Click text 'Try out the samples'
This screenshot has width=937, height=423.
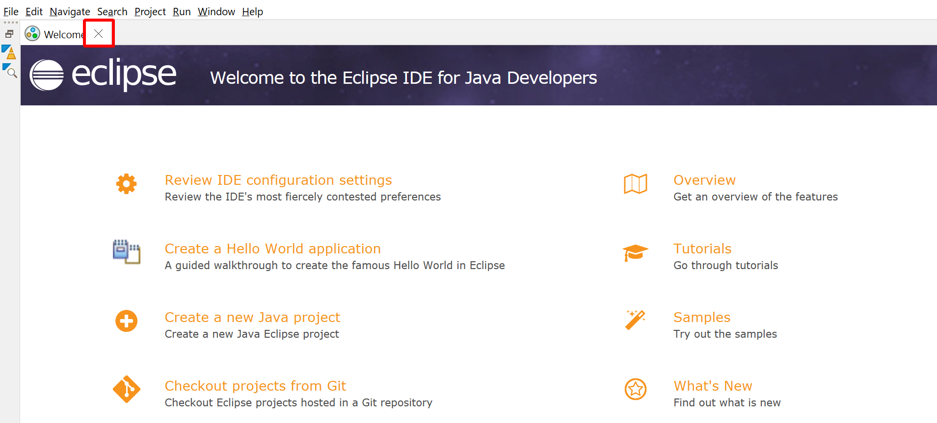(x=725, y=334)
